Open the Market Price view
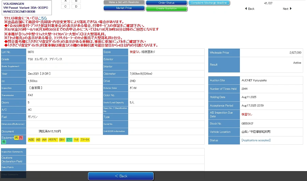 tap(124, 8)
